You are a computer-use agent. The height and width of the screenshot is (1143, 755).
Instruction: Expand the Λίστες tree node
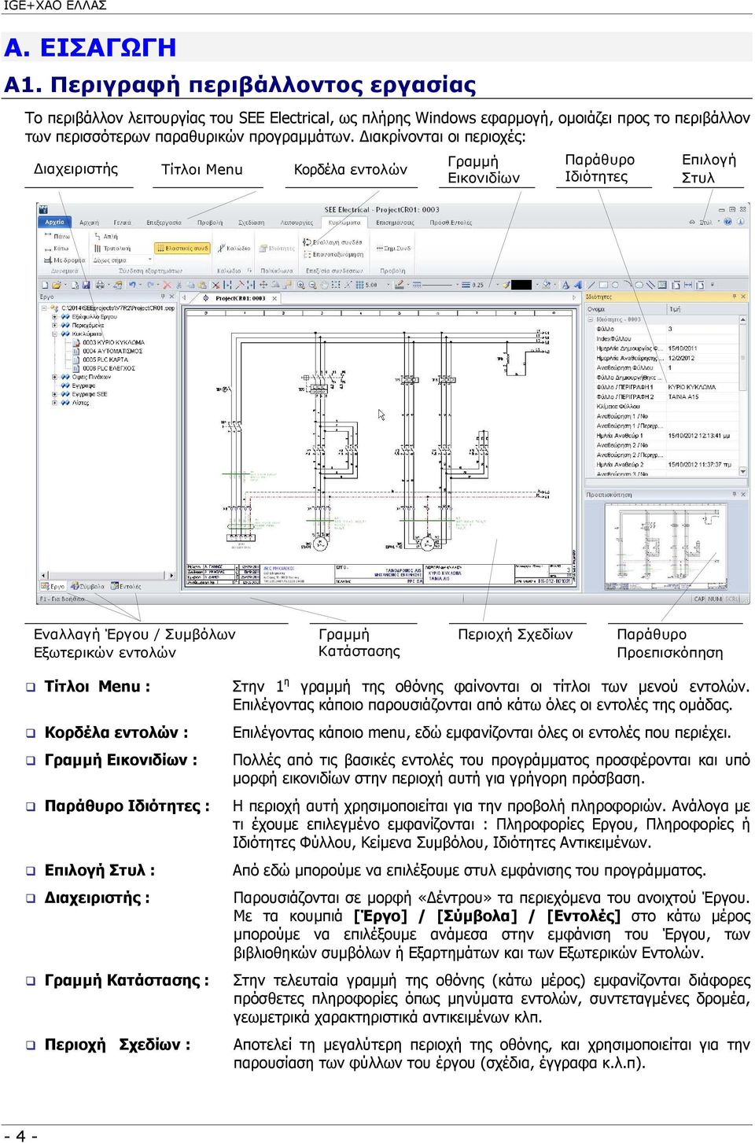pos(55,403)
